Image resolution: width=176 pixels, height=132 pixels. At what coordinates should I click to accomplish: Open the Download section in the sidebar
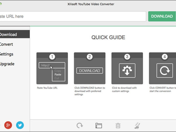tap(15, 34)
